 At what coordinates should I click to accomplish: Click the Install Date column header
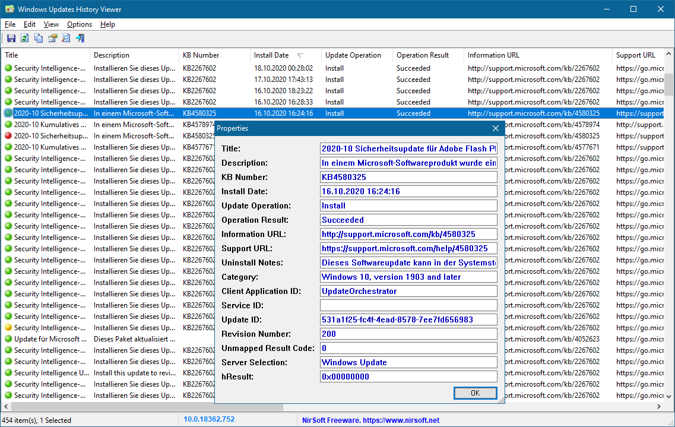[x=286, y=55]
